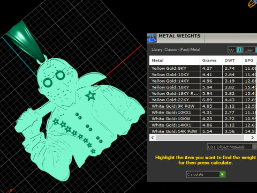Toggle Use Object Materials option
Screen dimensions: 257x193
232,147
